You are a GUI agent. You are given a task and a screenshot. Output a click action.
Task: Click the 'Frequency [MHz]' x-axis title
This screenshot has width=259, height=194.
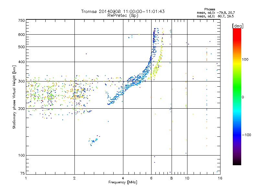coord(123,182)
